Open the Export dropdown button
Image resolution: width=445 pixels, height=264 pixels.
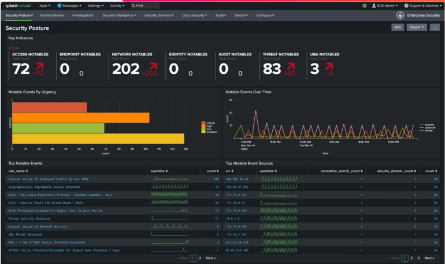[x=417, y=27]
